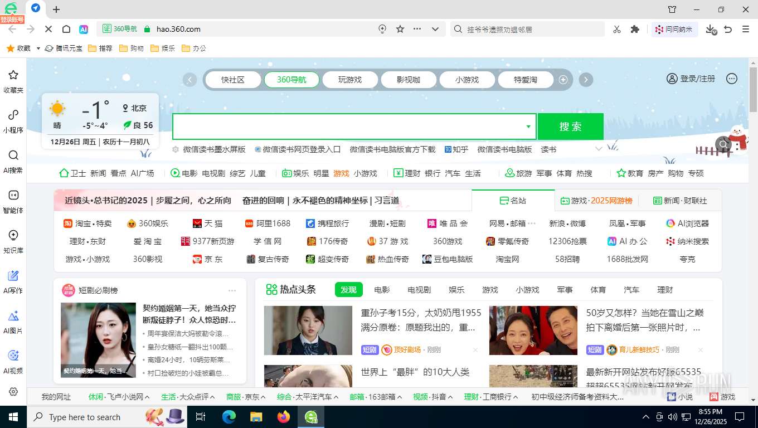
Task: Select the 名站 tab
Action: (x=513, y=200)
